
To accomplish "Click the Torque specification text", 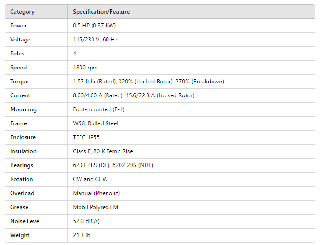I will tap(148, 82).
